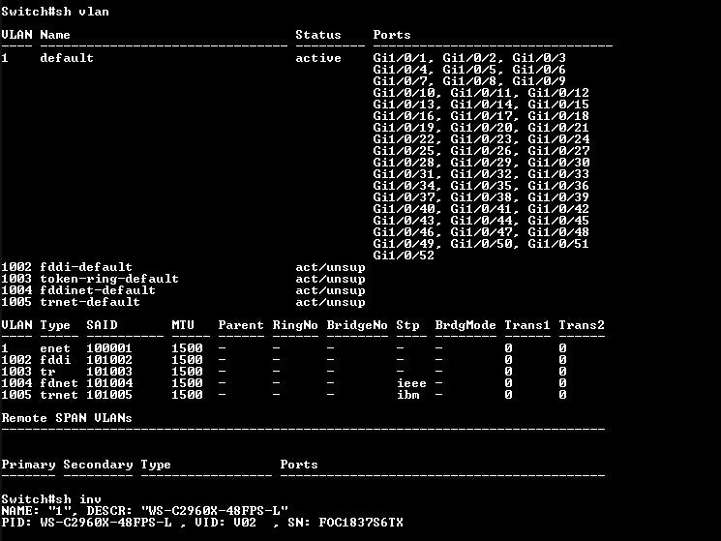The width and height of the screenshot is (721, 541).
Task: Select port 'Gi1/0/30'
Action: 558,163
